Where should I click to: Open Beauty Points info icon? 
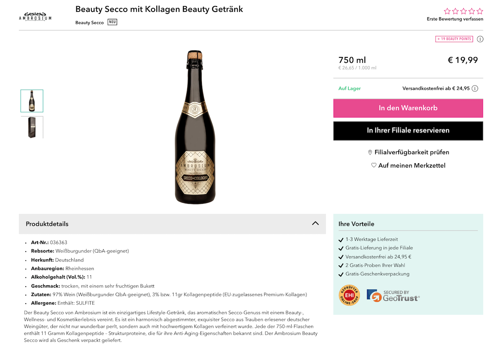tap(480, 39)
